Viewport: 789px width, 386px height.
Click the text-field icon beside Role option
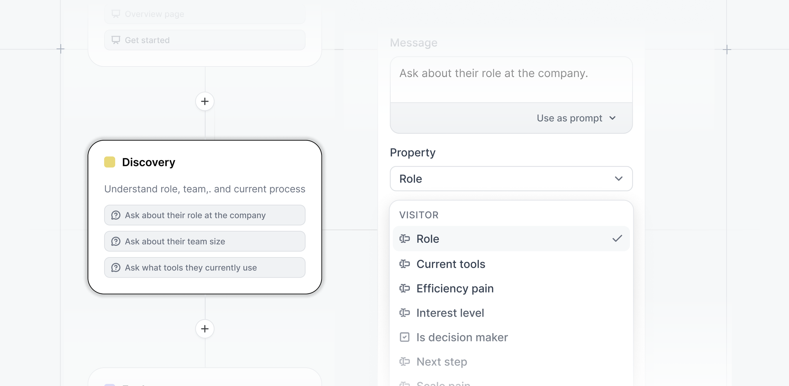tap(404, 239)
